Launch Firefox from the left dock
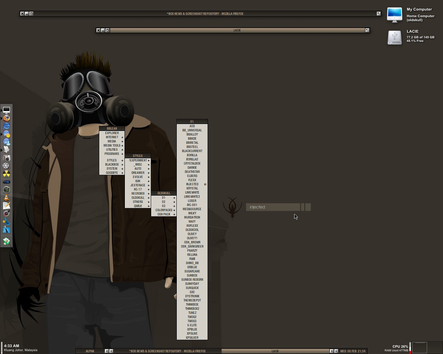 click(x=6, y=118)
